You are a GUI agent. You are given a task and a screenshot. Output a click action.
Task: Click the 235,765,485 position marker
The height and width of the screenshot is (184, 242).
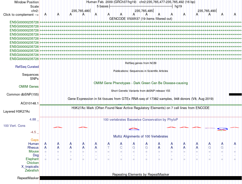click(x=144, y=11)
